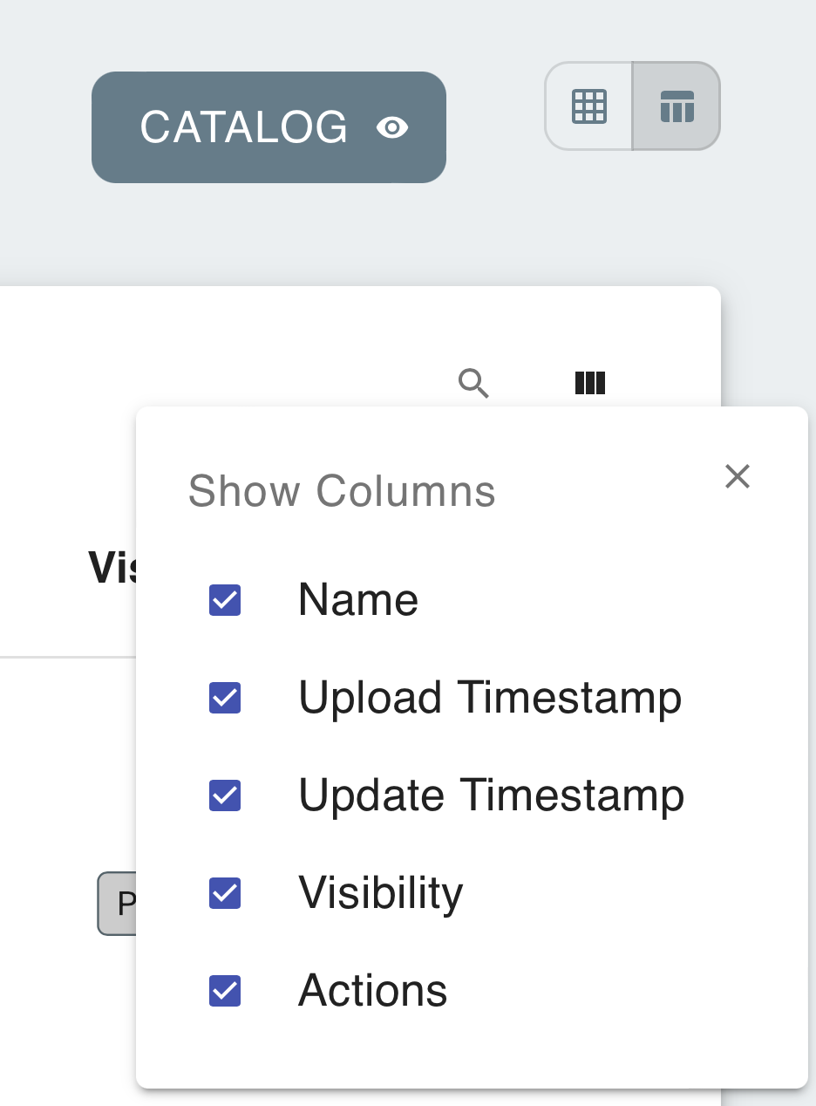Disable the Visibility column checkbox
The width and height of the screenshot is (816, 1106).
[225, 893]
